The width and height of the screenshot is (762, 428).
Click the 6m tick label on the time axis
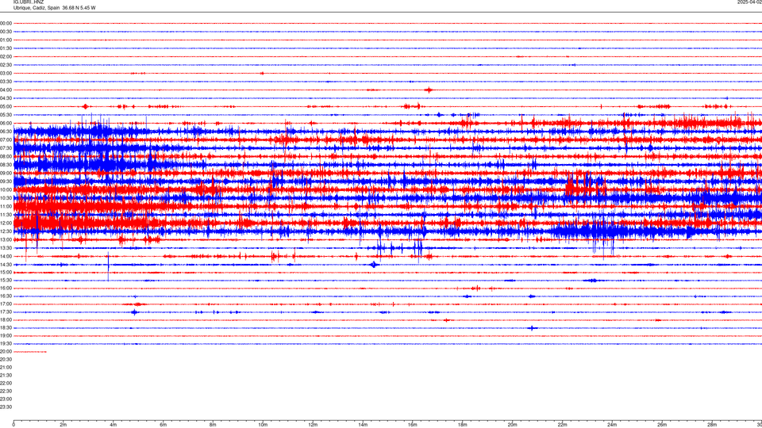point(164,425)
